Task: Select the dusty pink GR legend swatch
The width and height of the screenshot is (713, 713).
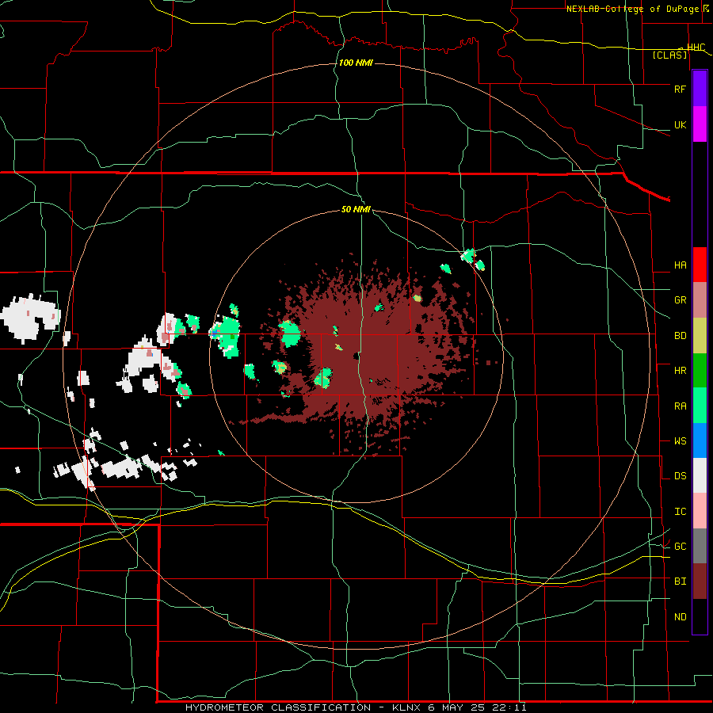Action: (x=700, y=300)
